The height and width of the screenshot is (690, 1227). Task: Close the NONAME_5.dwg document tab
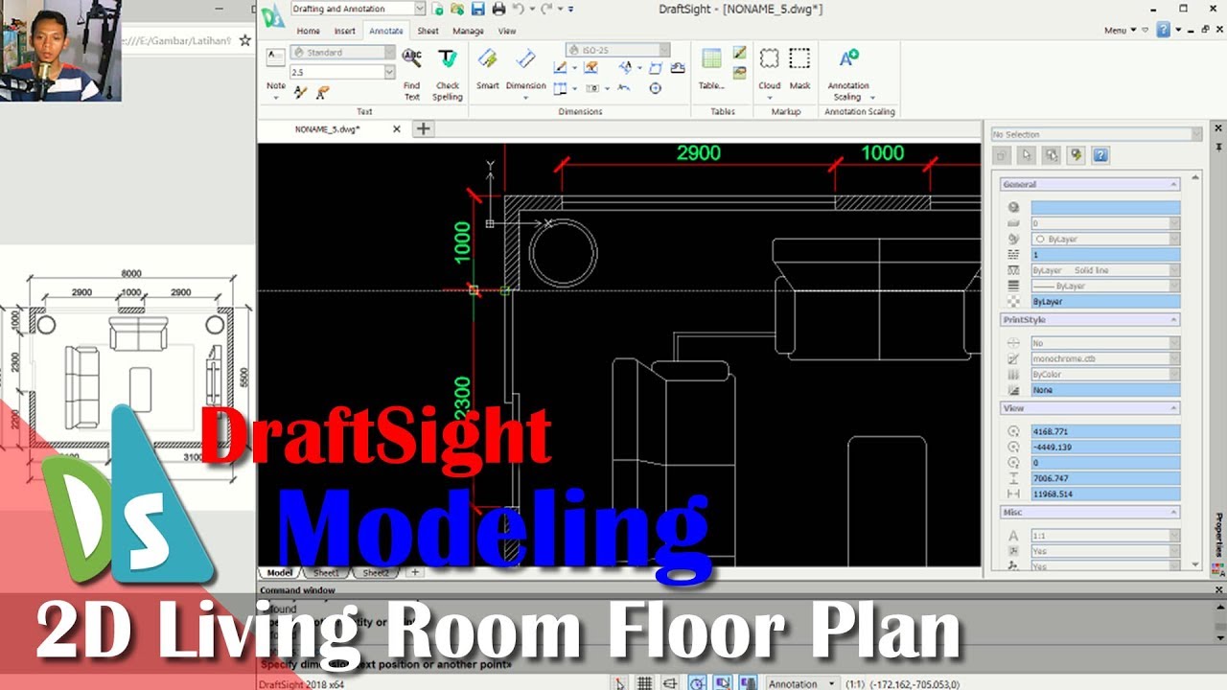[397, 128]
